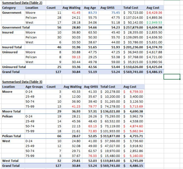Select total cost $10,200.00 cell
This screenshot has width=183, height=169.
[110, 96]
